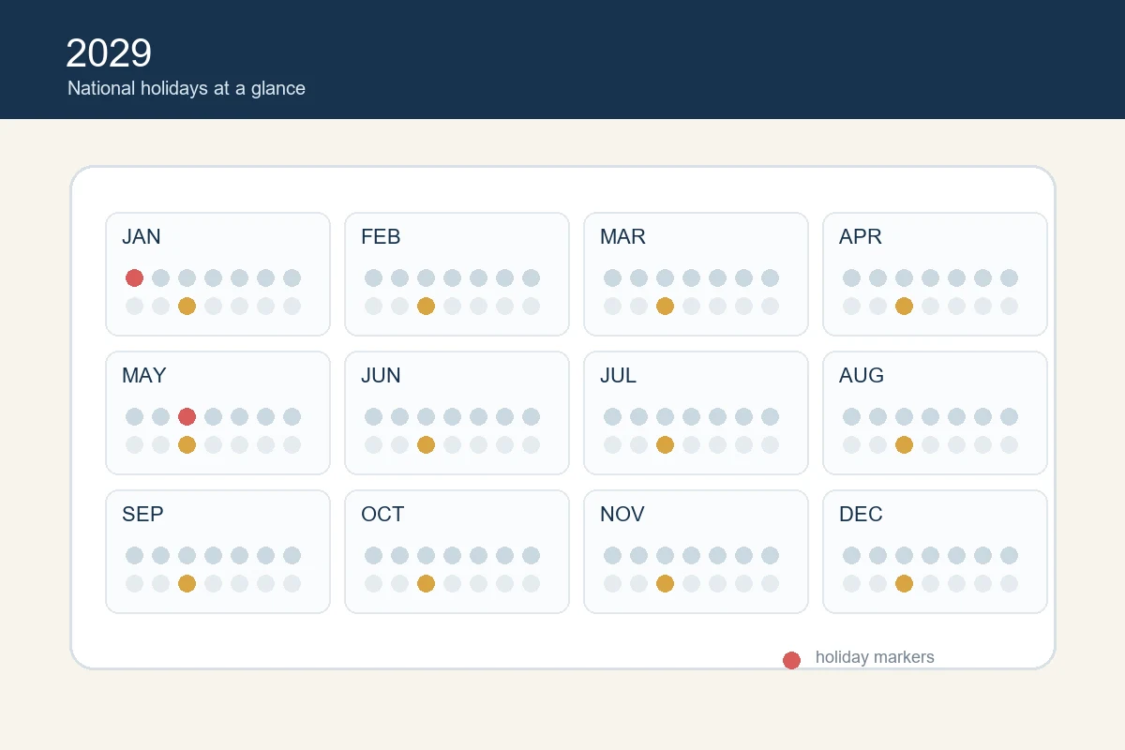1125x750 pixels.
Task: Click the gold marker dot in AUG
Action: point(904,444)
